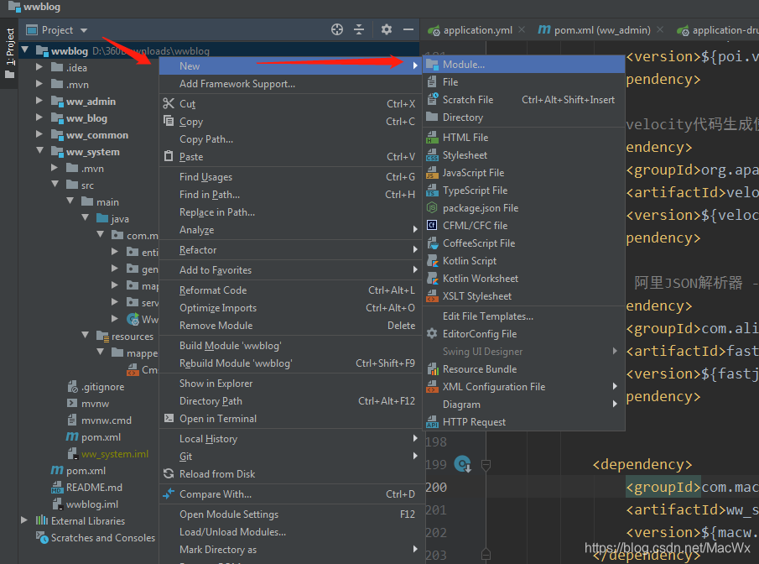Click the Open in Terminal icon
Image resolution: width=759 pixels, height=564 pixels.
pyautogui.click(x=169, y=418)
